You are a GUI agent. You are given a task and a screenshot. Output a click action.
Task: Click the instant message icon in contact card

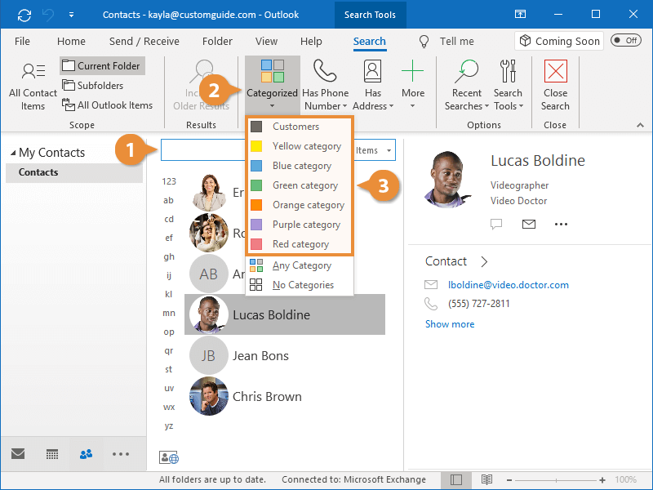(x=496, y=224)
